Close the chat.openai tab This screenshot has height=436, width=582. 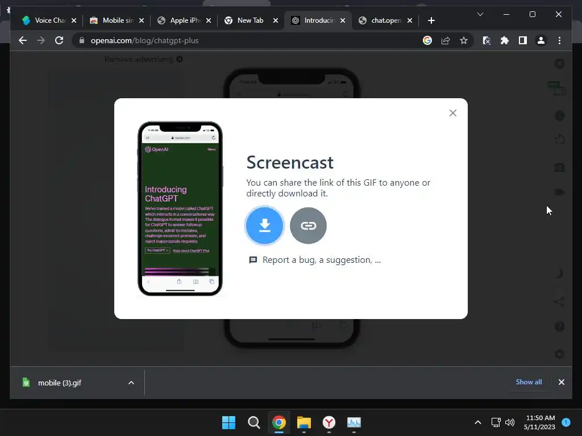410,21
